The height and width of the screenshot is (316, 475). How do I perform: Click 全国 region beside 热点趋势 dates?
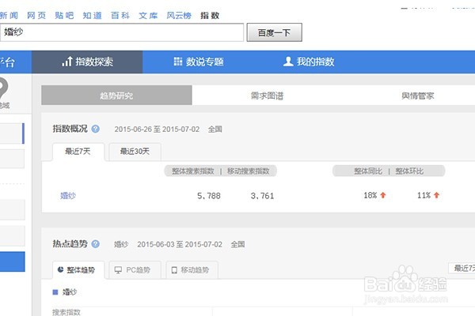point(237,244)
